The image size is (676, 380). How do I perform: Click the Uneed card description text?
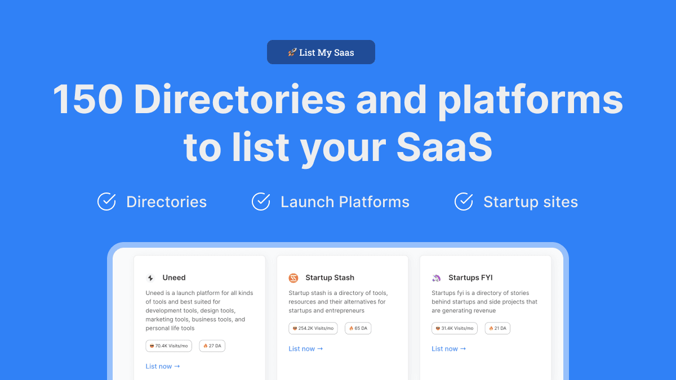click(x=199, y=311)
